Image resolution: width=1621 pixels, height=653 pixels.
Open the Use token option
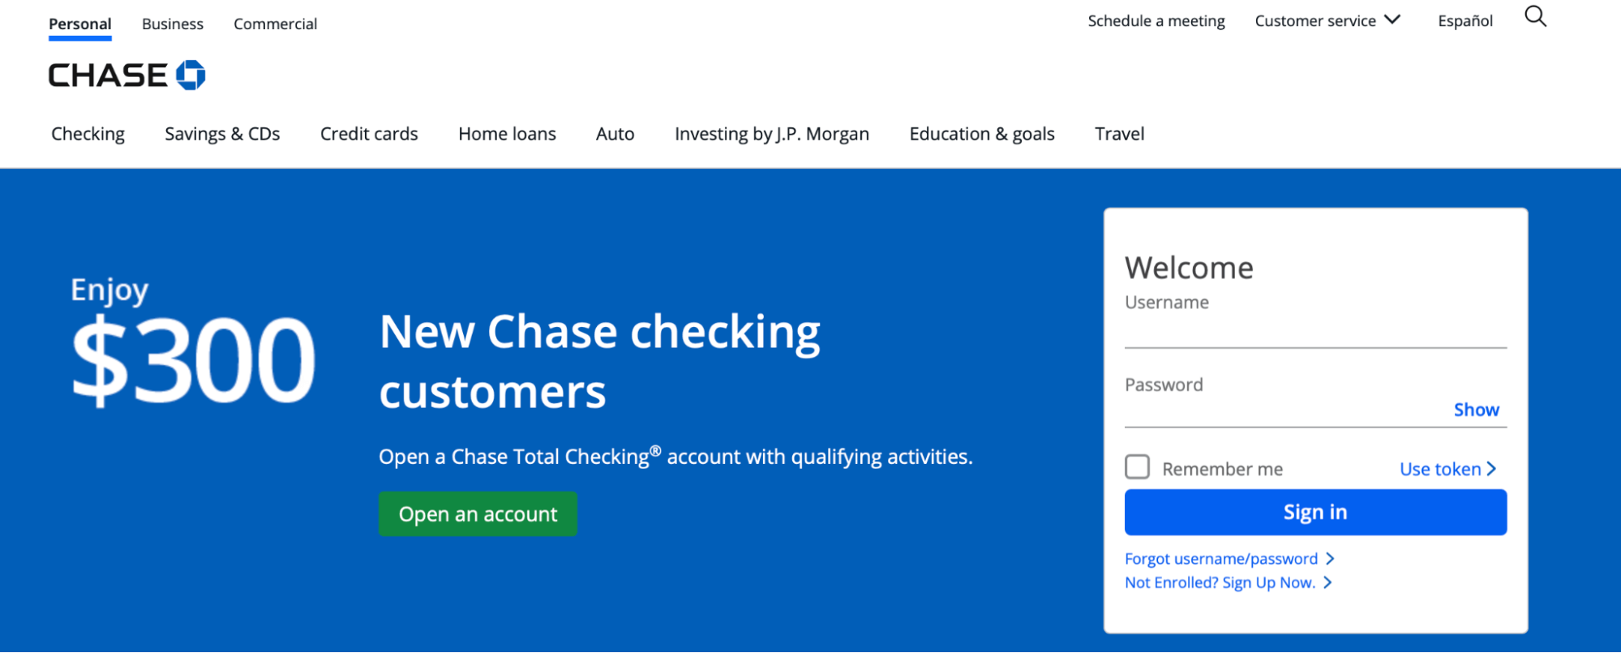[1447, 469]
